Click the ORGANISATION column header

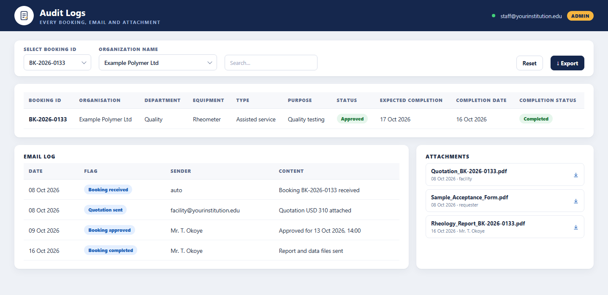(100, 100)
